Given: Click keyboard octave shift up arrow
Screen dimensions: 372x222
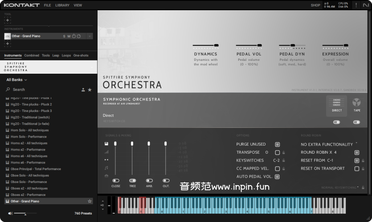Looking at the screenshot, I should point(102,202).
